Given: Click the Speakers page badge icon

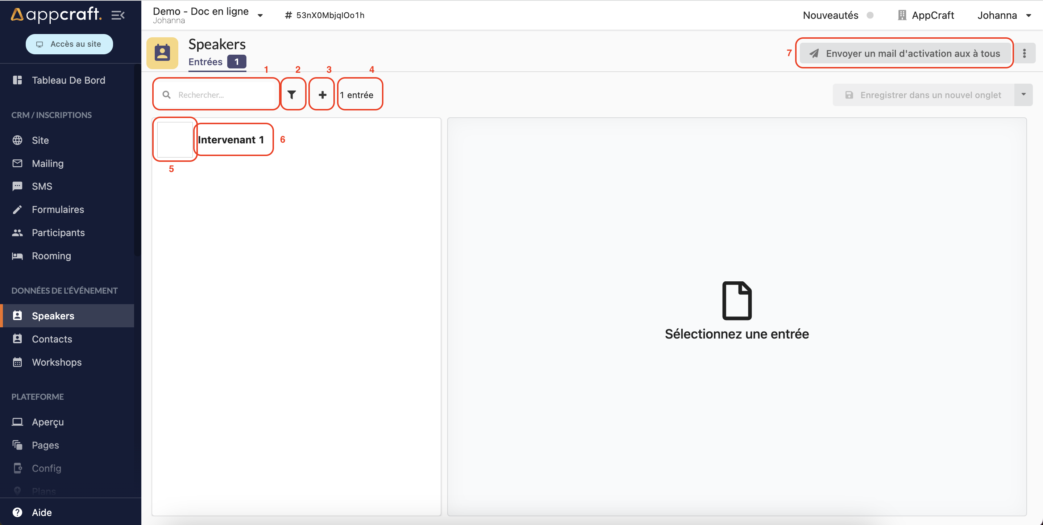Looking at the screenshot, I should (162, 53).
